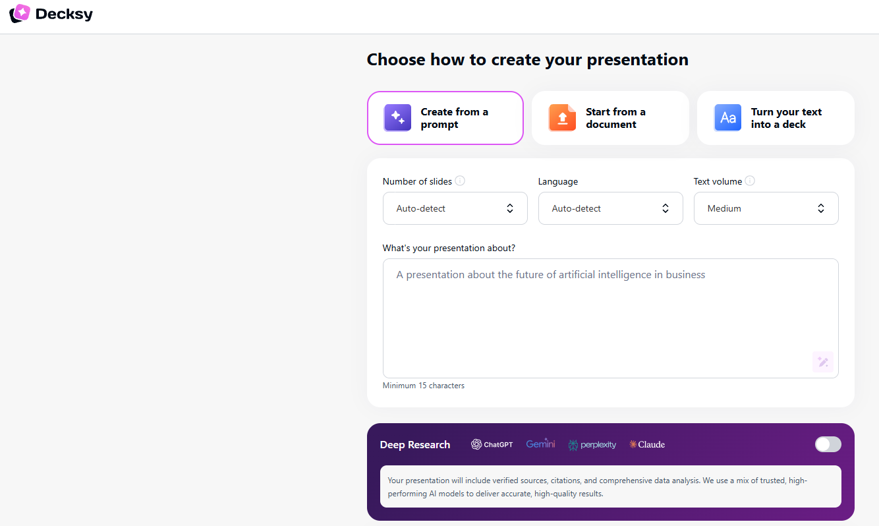Enable the Deep Research toggle

click(x=828, y=444)
